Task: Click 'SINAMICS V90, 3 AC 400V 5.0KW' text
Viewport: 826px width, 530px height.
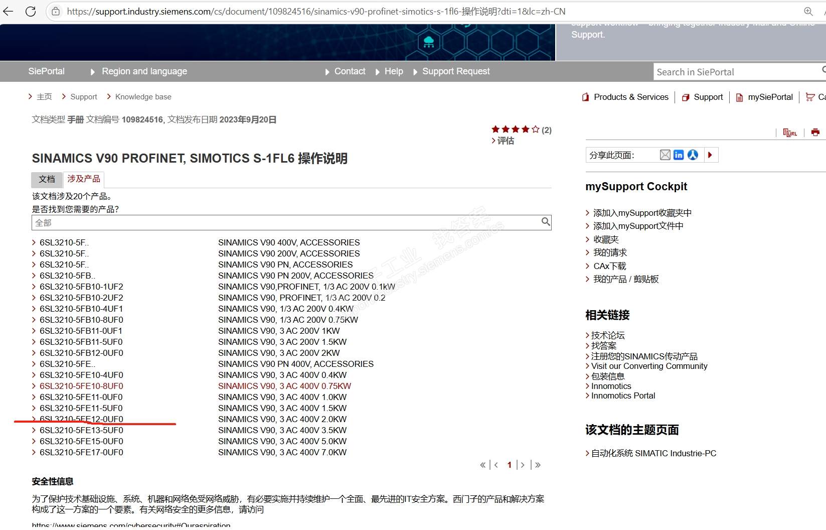Action: click(282, 442)
